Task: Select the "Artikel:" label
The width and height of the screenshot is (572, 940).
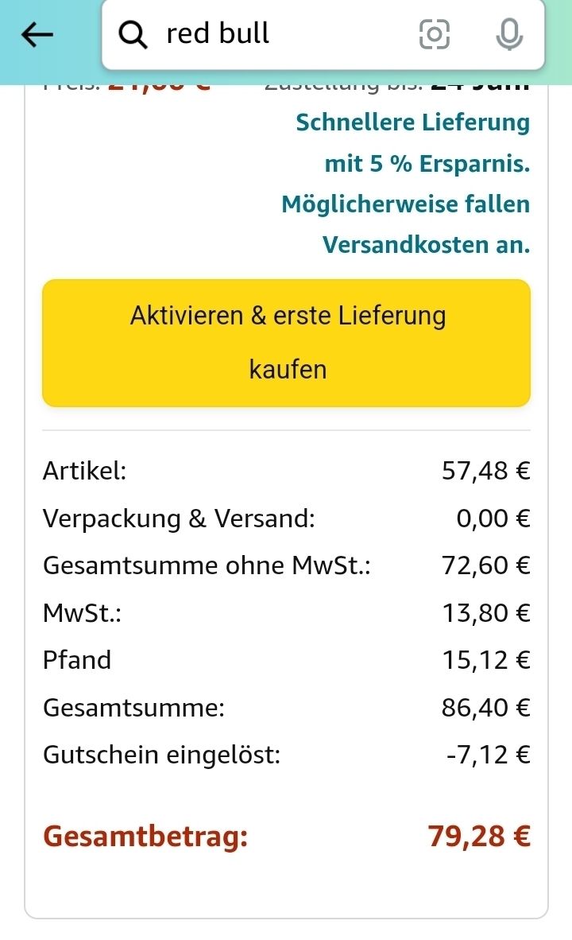Action: 84,472
